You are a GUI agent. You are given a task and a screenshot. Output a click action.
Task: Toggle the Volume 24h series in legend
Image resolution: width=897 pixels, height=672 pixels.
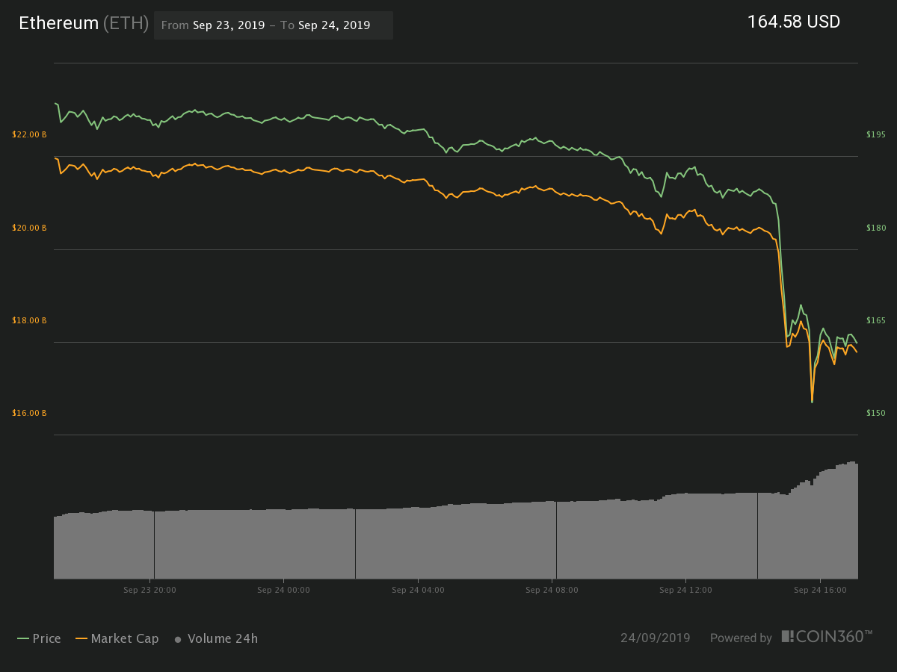tap(216, 638)
